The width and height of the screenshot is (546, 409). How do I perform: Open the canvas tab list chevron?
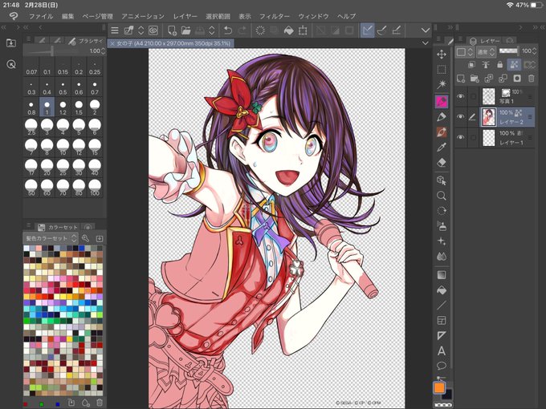426,43
